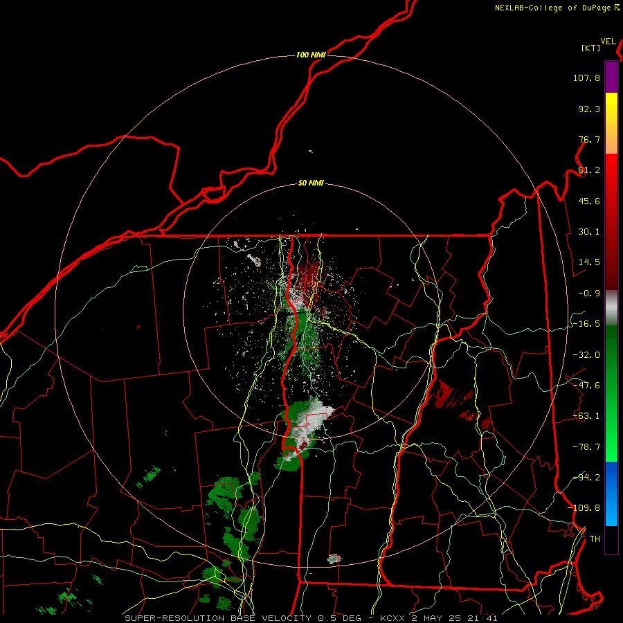Click the 100 NMI range ring label
This screenshot has height=623, width=623.
point(311,55)
